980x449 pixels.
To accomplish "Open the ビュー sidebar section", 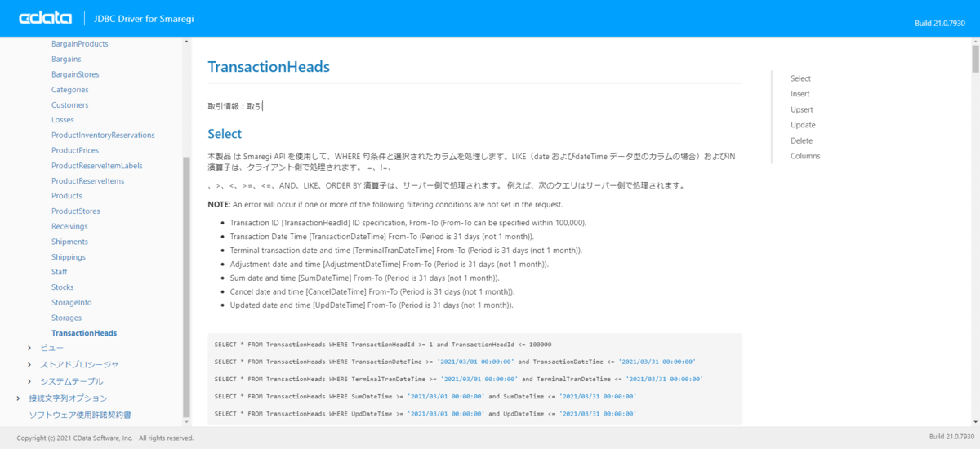I will [x=51, y=348].
